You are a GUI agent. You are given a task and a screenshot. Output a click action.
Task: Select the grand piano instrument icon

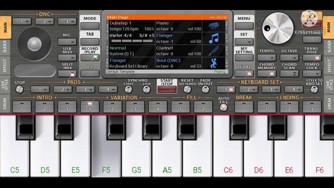[x=213, y=26]
